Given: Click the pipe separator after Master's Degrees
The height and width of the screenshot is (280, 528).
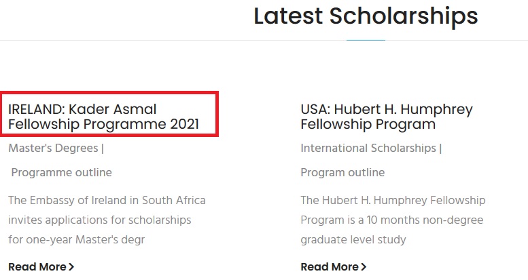Looking at the screenshot, I should [103, 148].
